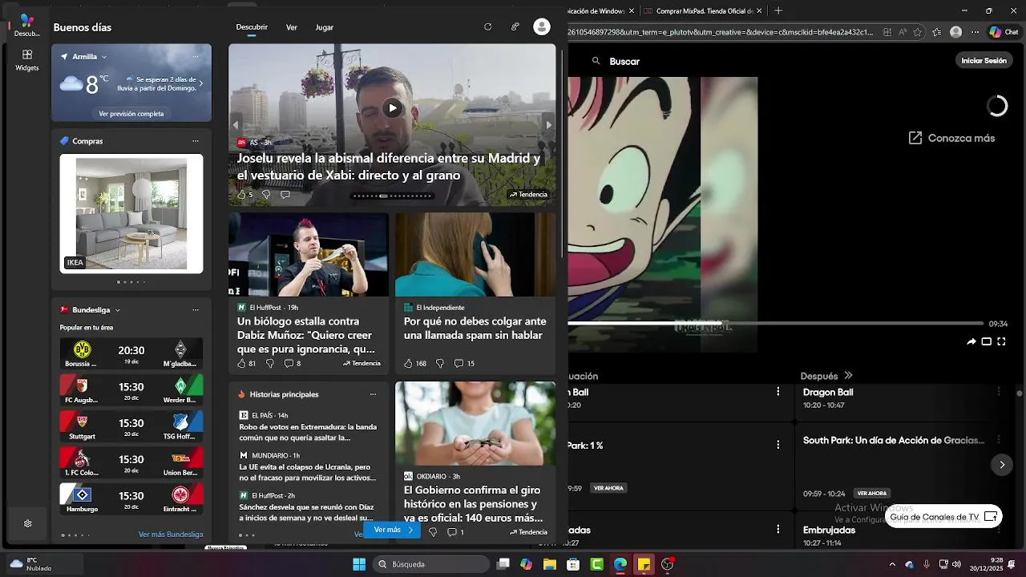Open browser favorites icon in Edge

tap(937, 32)
